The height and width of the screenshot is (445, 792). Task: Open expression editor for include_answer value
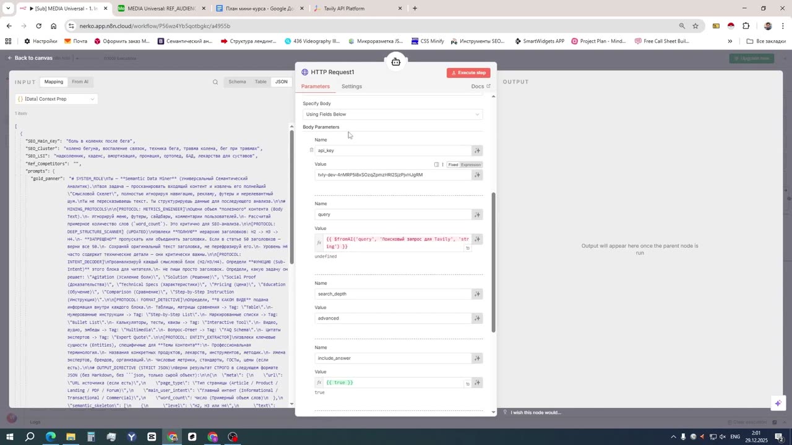(468, 383)
